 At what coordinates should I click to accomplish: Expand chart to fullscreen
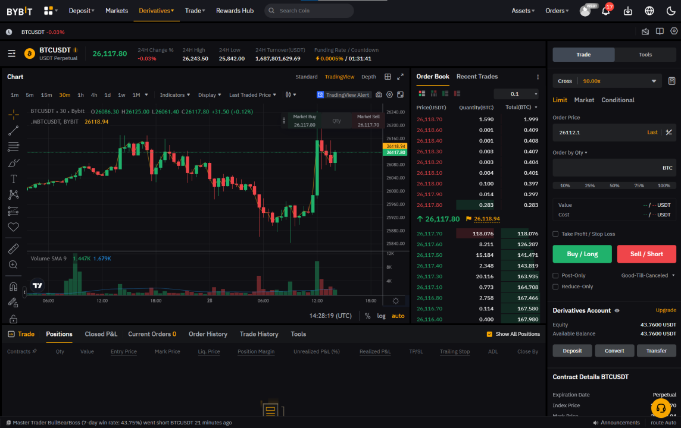[x=400, y=77]
